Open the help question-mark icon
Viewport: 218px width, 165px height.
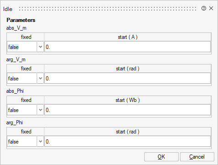tap(204, 8)
